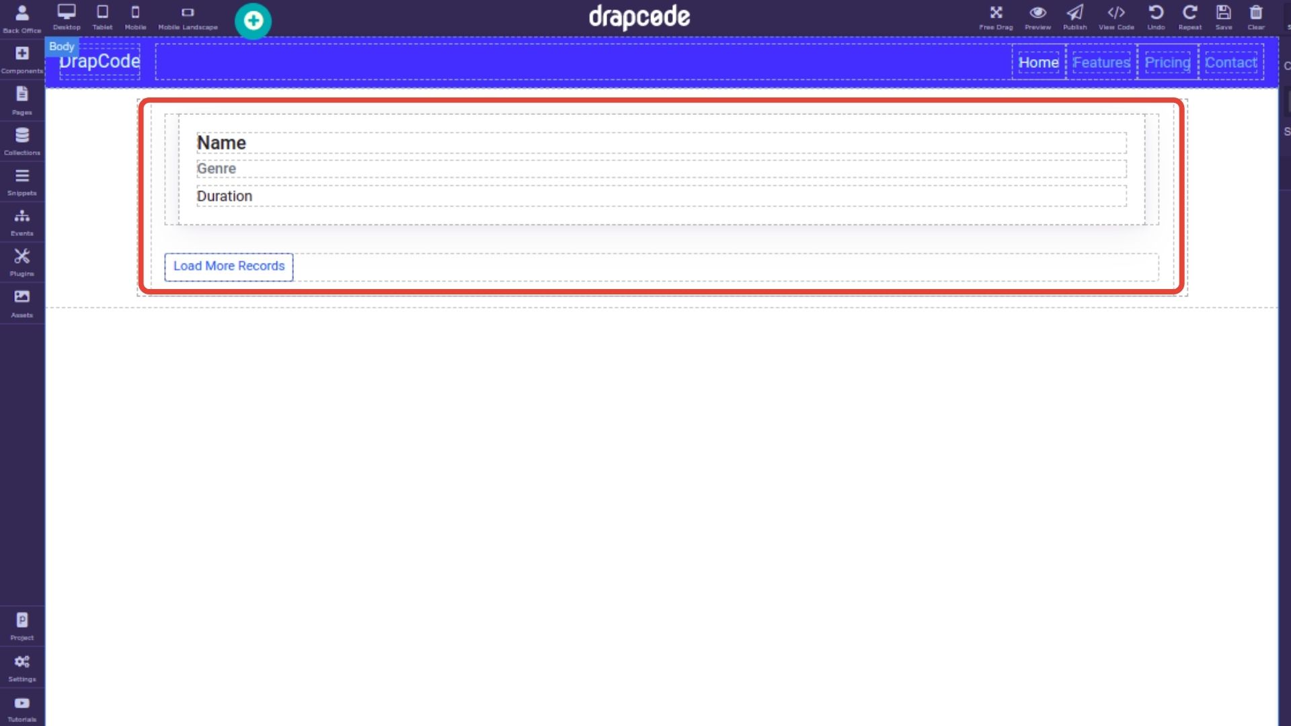
Task: Select Mobile Landscape viewport
Action: pyautogui.click(x=187, y=17)
